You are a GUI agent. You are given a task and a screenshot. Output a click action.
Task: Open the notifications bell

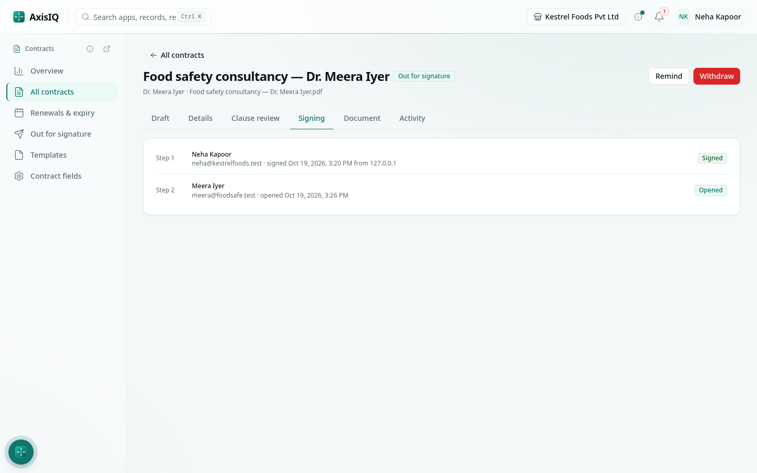pos(659,17)
